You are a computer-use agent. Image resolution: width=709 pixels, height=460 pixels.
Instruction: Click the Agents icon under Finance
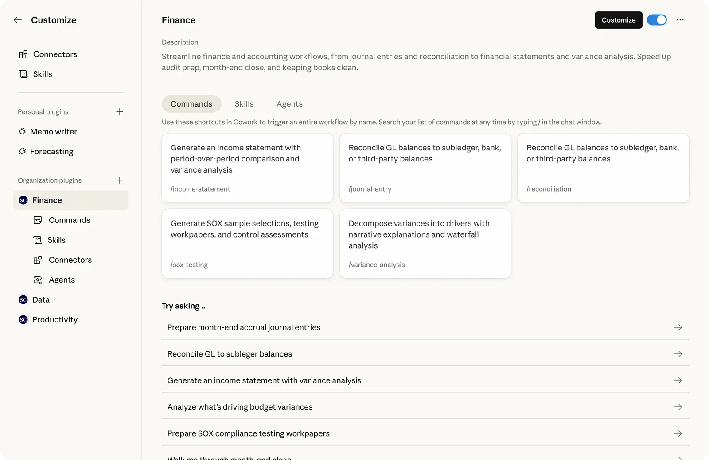[38, 280]
